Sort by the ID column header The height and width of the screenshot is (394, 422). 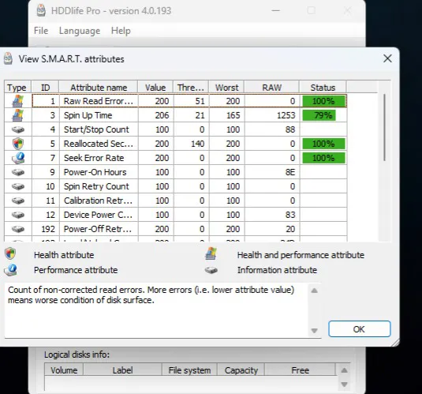(45, 88)
